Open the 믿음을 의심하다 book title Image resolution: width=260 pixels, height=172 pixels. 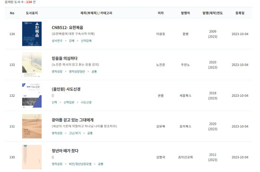65,58
